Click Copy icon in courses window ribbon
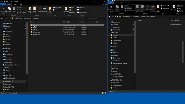Viewport: 185px width, 104px height. [9, 9]
